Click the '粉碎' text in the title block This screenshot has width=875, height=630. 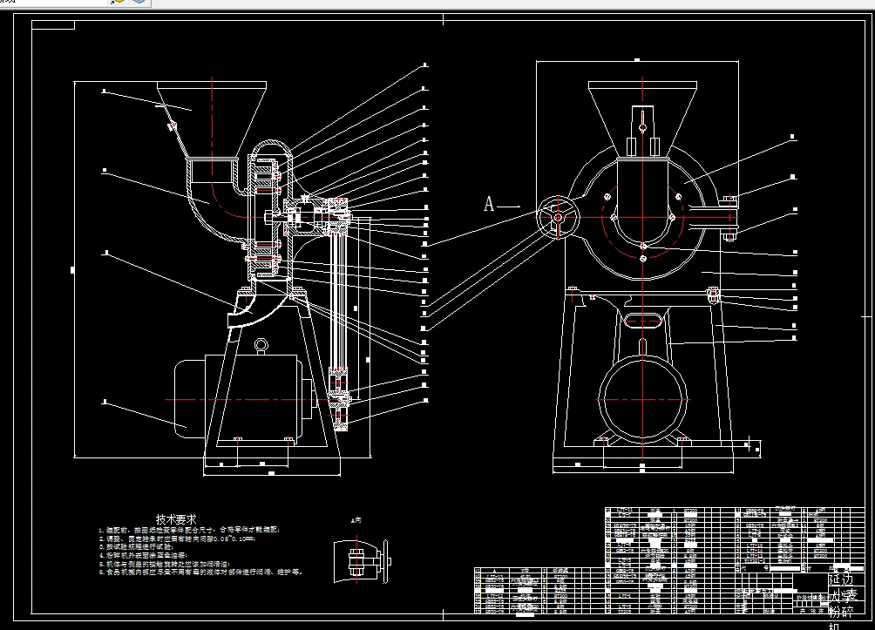[x=840, y=612]
